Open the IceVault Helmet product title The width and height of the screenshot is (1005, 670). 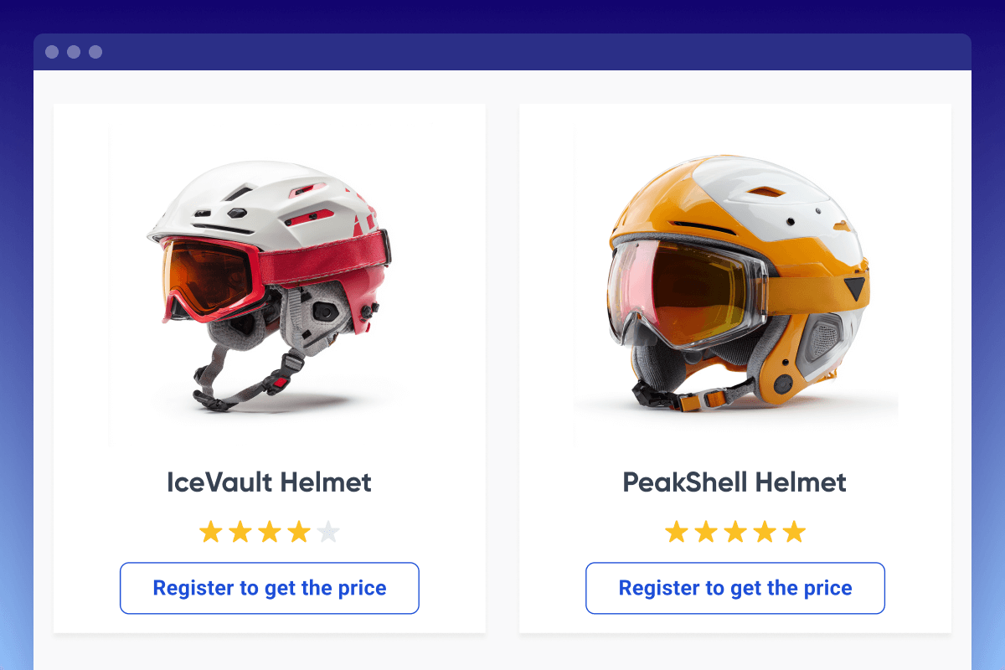click(x=269, y=482)
